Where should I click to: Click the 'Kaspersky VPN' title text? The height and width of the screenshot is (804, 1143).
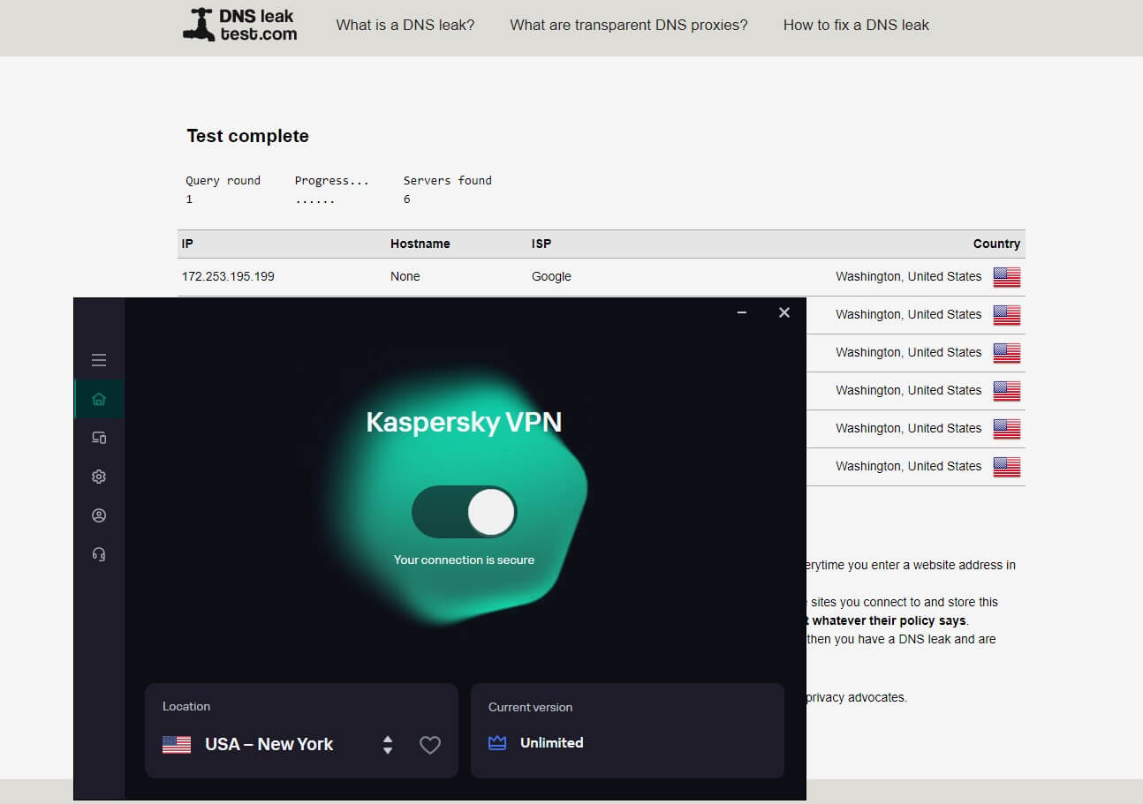tap(465, 422)
